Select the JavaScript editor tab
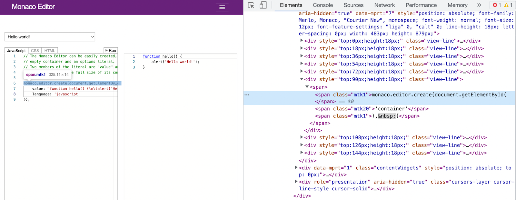 (x=16, y=51)
